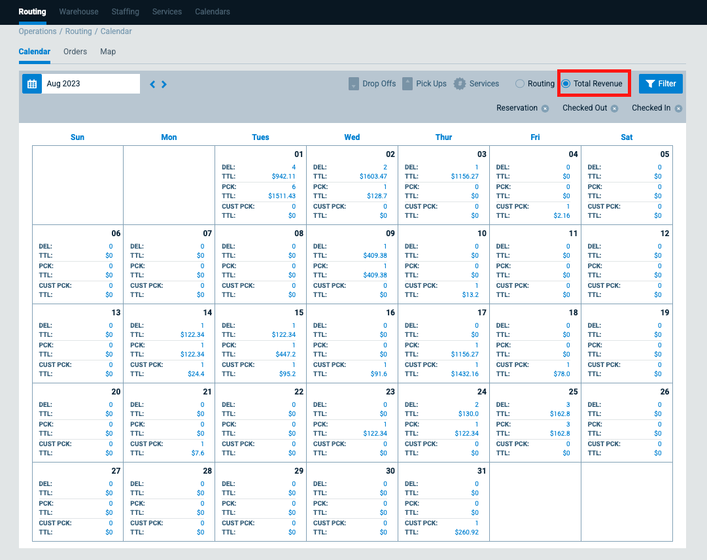Click the $7.6 total on Aug 21
Viewport: 707px width, 560px height.
tap(198, 453)
